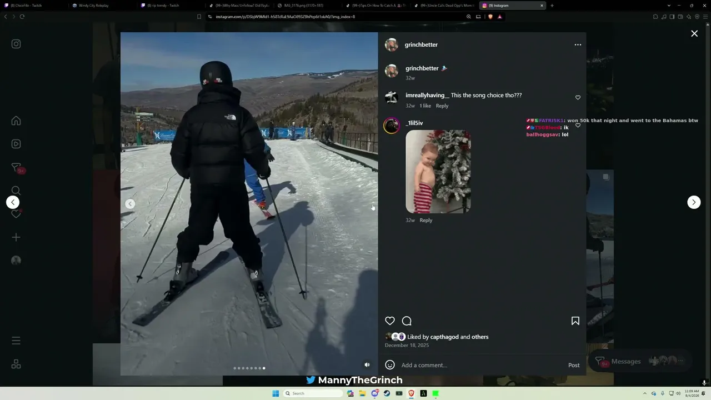The height and width of the screenshot is (400, 711).
Task: Like the _1lil5iv comment
Action: [x=578, y=126]
